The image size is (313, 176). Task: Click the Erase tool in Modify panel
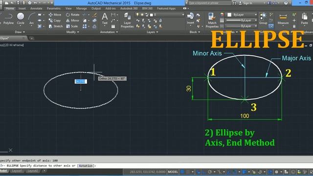94,15
